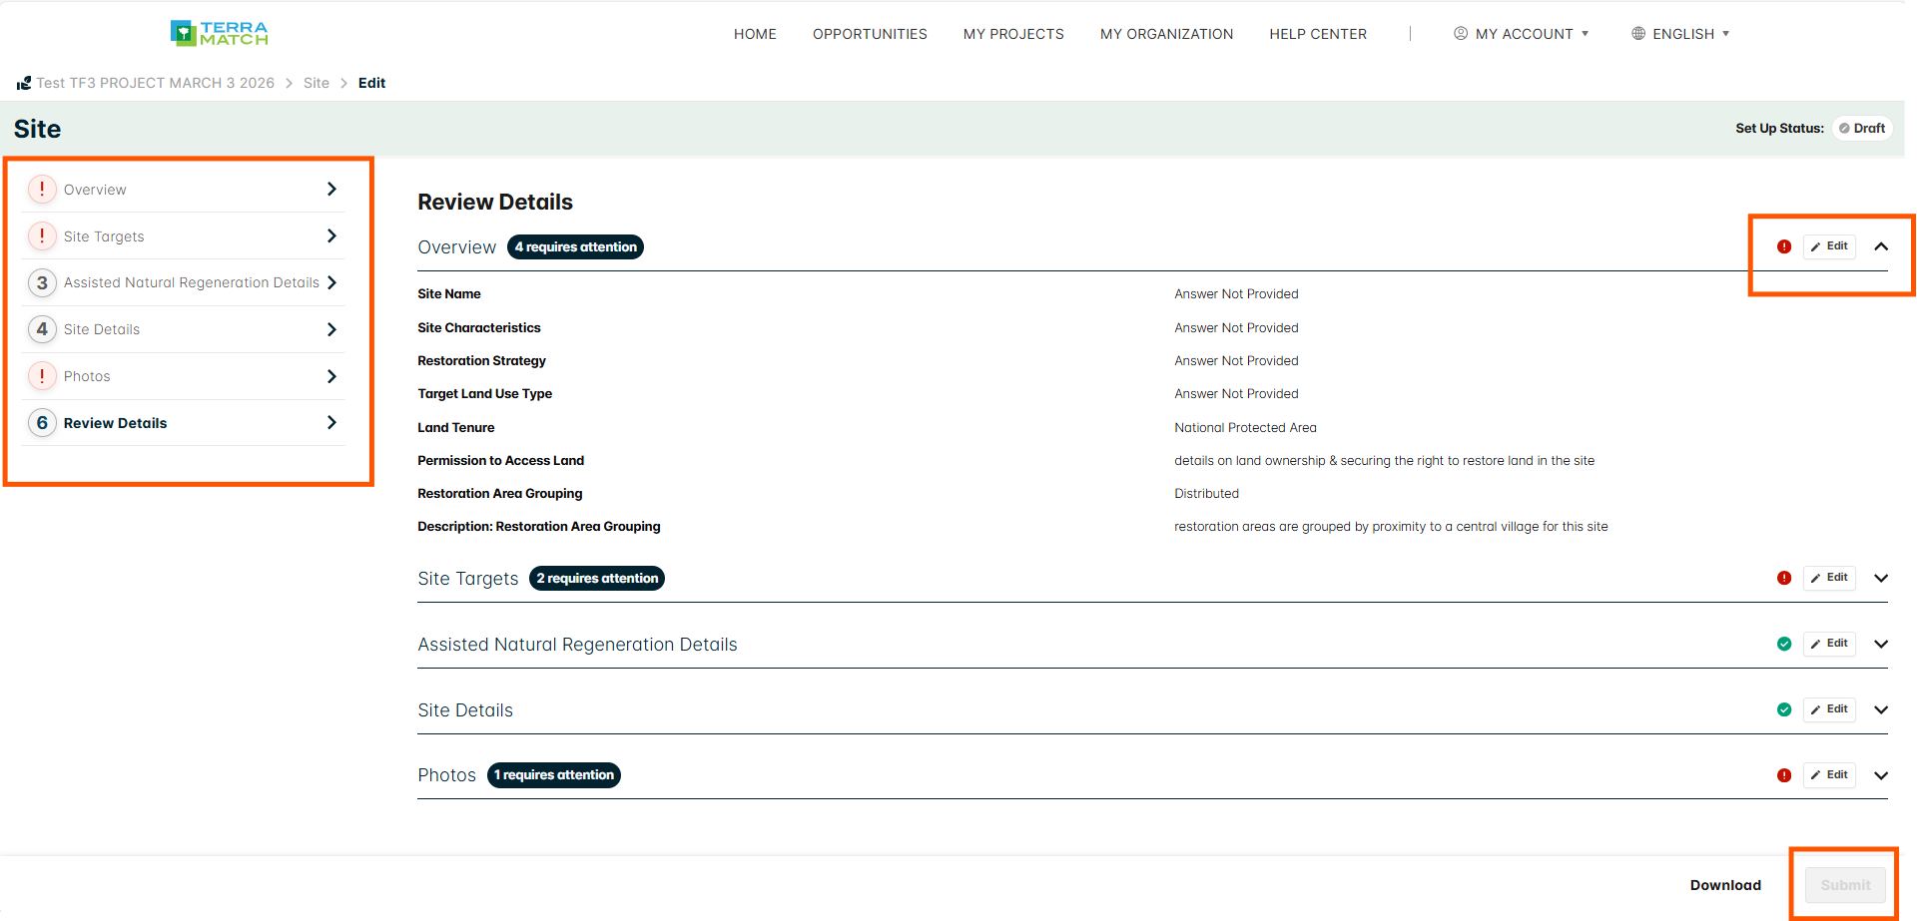Screen dimensions: 1917x921
Task: Click the 'National Protected Area' value
Action: pos(1245,427)
